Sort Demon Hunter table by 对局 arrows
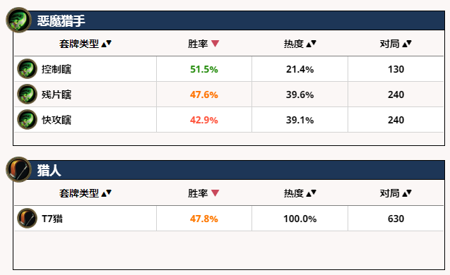 [407, 44]
